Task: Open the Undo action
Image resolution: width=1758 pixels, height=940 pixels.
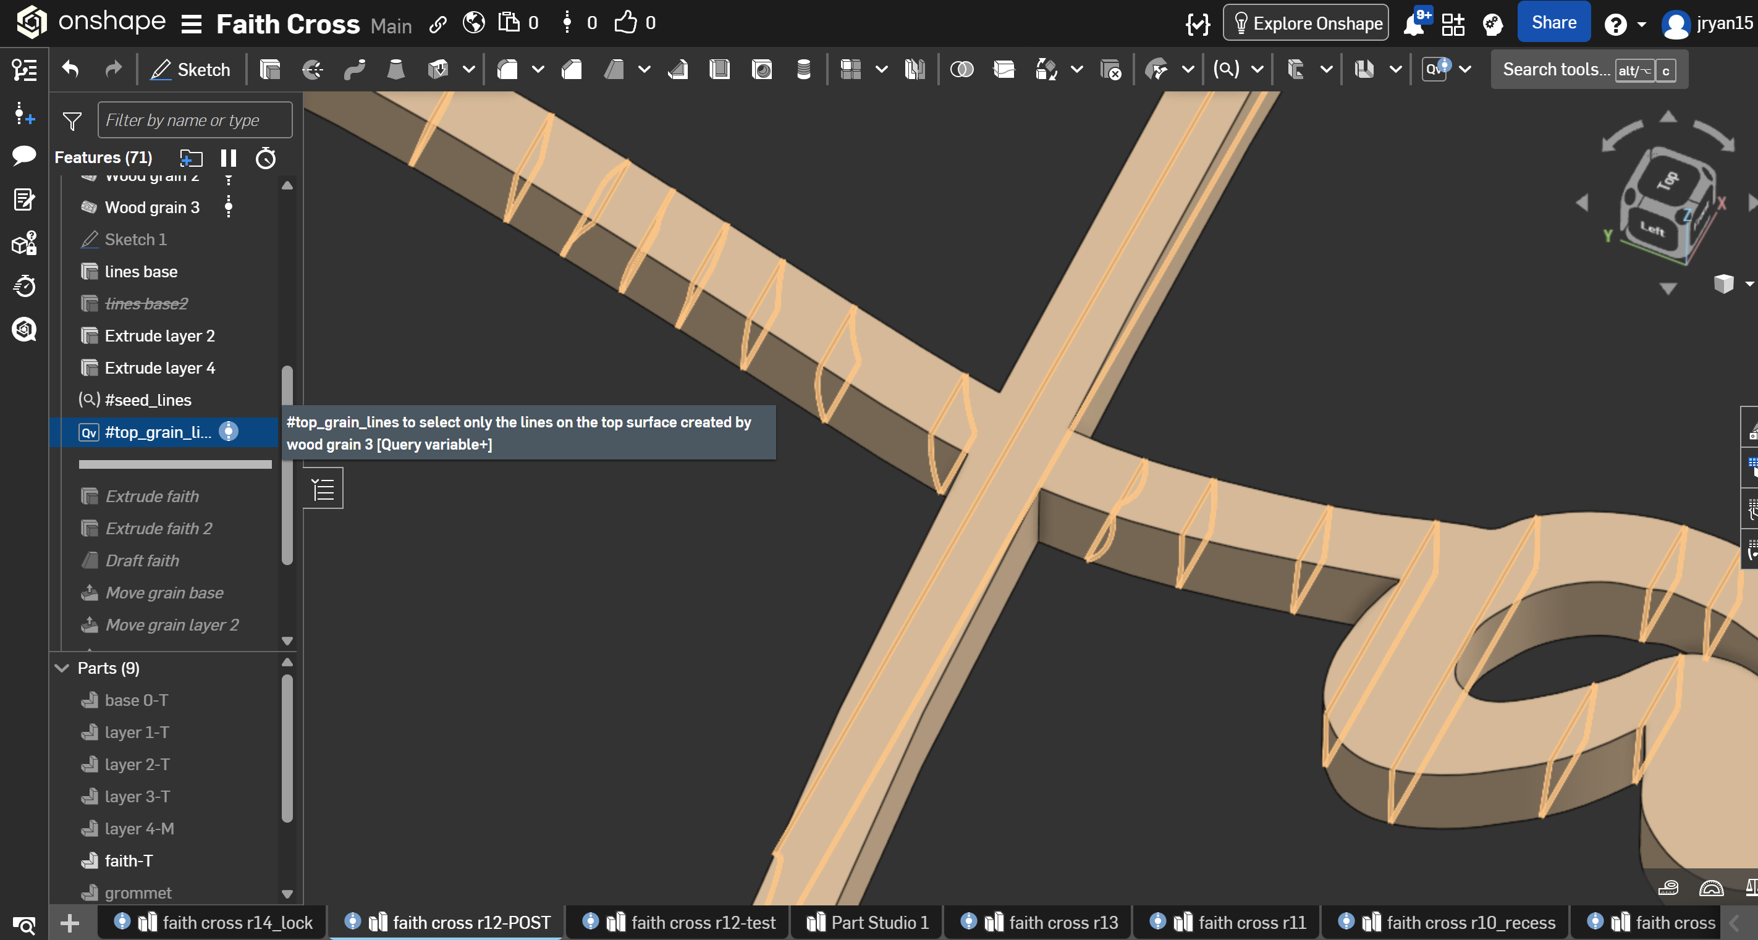Action: click(x=70, y=70)
